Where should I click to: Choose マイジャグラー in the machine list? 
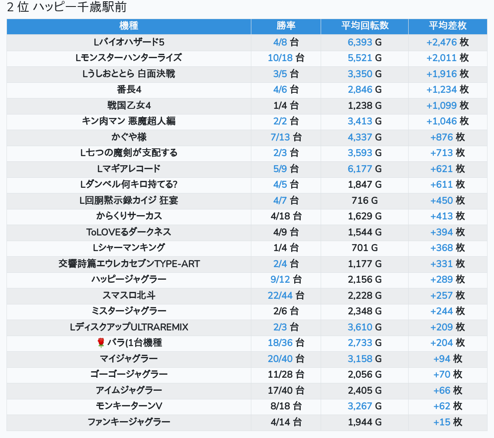[x=129, y=359]
